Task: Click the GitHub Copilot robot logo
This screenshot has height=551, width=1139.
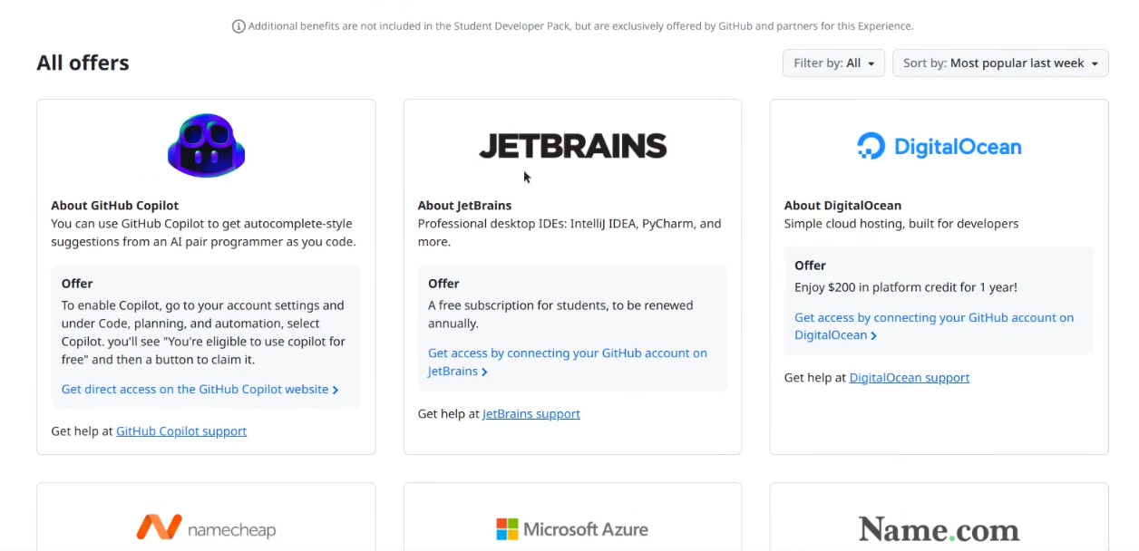Action: tap(206, 145)
